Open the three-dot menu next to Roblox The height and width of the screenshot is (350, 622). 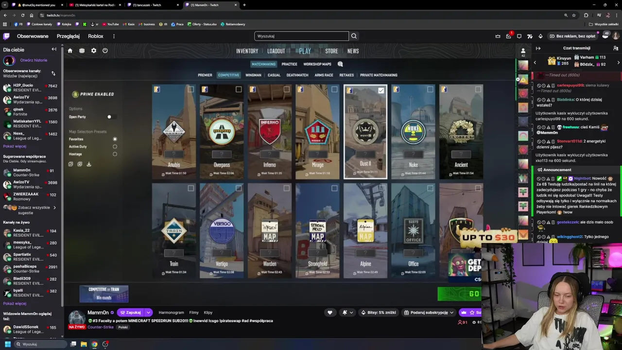pyautogui.click(x=114, y=36)
